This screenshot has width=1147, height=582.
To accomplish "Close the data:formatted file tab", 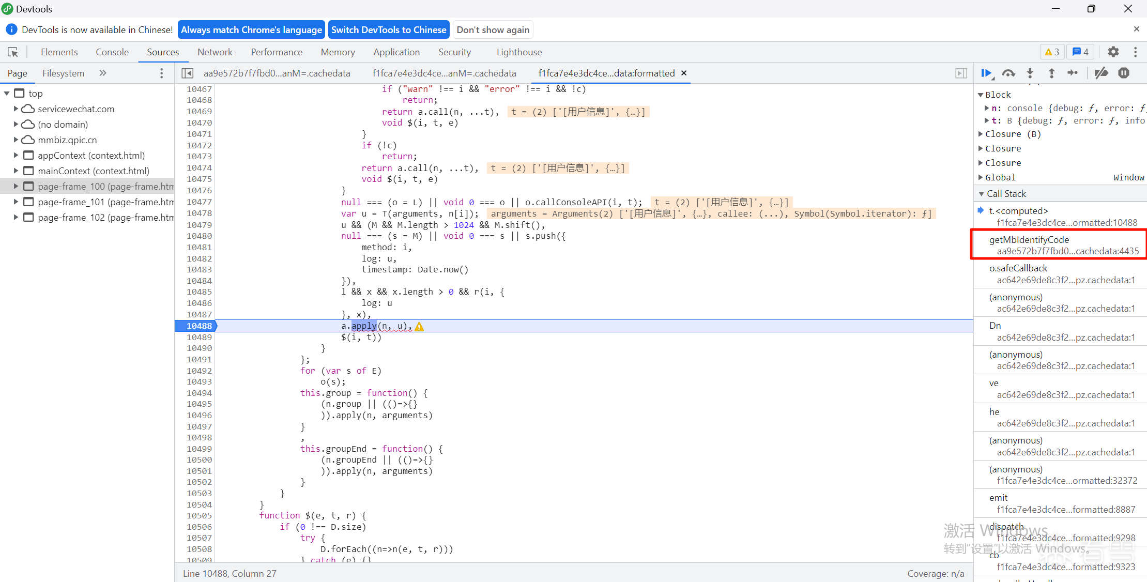I will [684, 73].
